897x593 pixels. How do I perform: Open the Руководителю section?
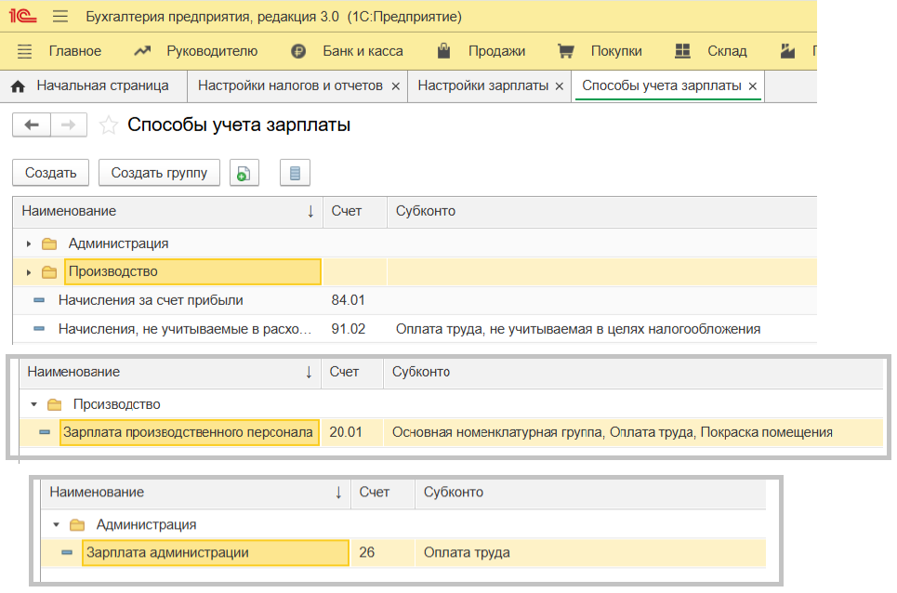(x=212, y=51)
